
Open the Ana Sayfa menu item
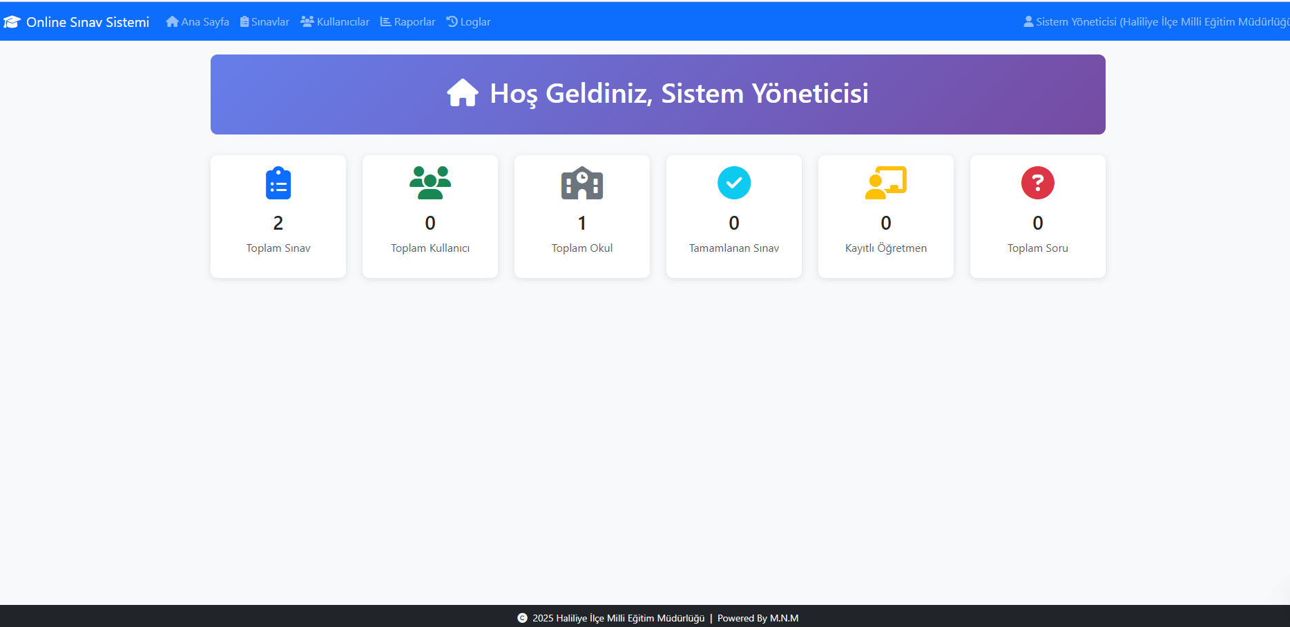[x=198, y=21]
